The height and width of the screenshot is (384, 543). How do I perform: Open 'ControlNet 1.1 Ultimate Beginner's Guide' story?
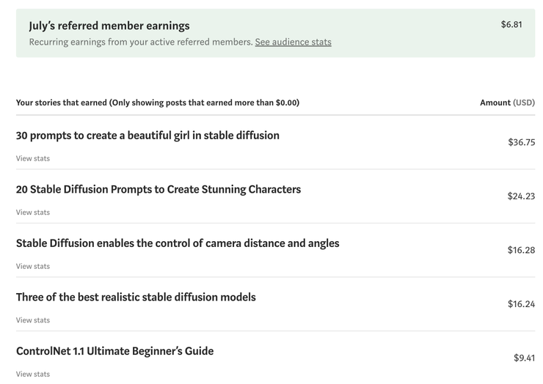tap(114, 351)
